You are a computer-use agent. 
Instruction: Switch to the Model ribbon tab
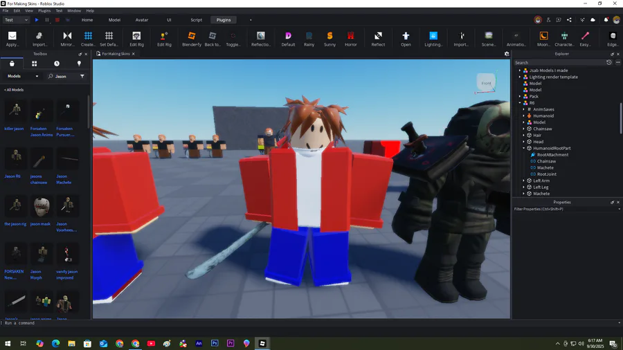pyautogui.click(x=114, y=20)
